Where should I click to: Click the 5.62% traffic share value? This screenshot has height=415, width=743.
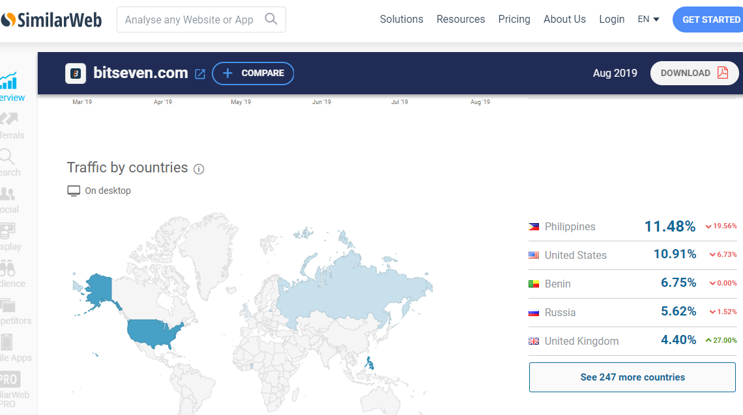coord(678,312)
